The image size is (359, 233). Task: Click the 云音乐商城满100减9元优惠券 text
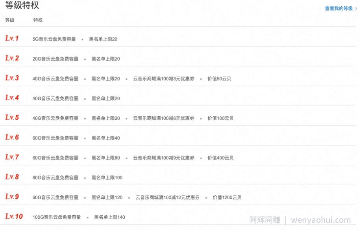164,158
